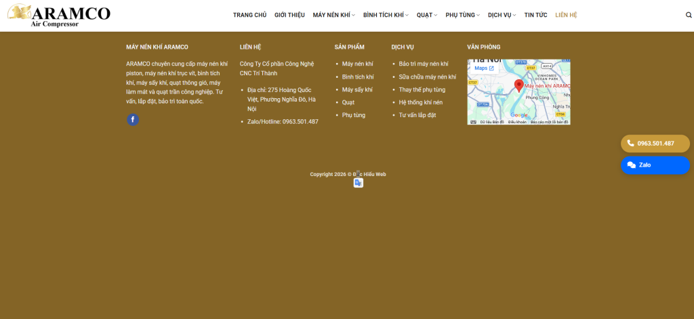
Task: Call 0963.501.487 via floating phone button
Action: [x=655, y=144]
